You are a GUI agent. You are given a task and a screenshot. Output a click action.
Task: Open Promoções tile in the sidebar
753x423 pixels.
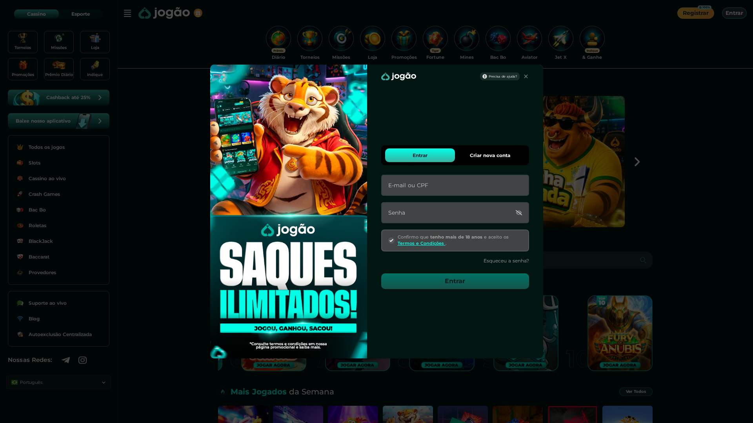tap(23, 69)
